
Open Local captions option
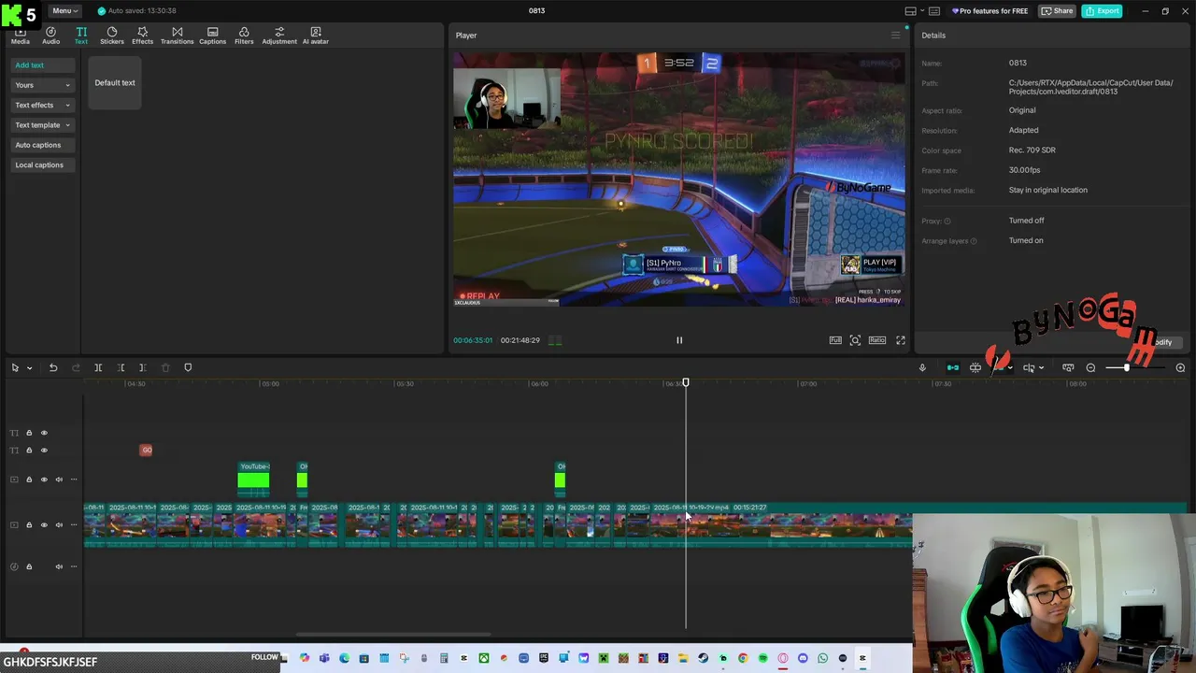coord(42,165)
